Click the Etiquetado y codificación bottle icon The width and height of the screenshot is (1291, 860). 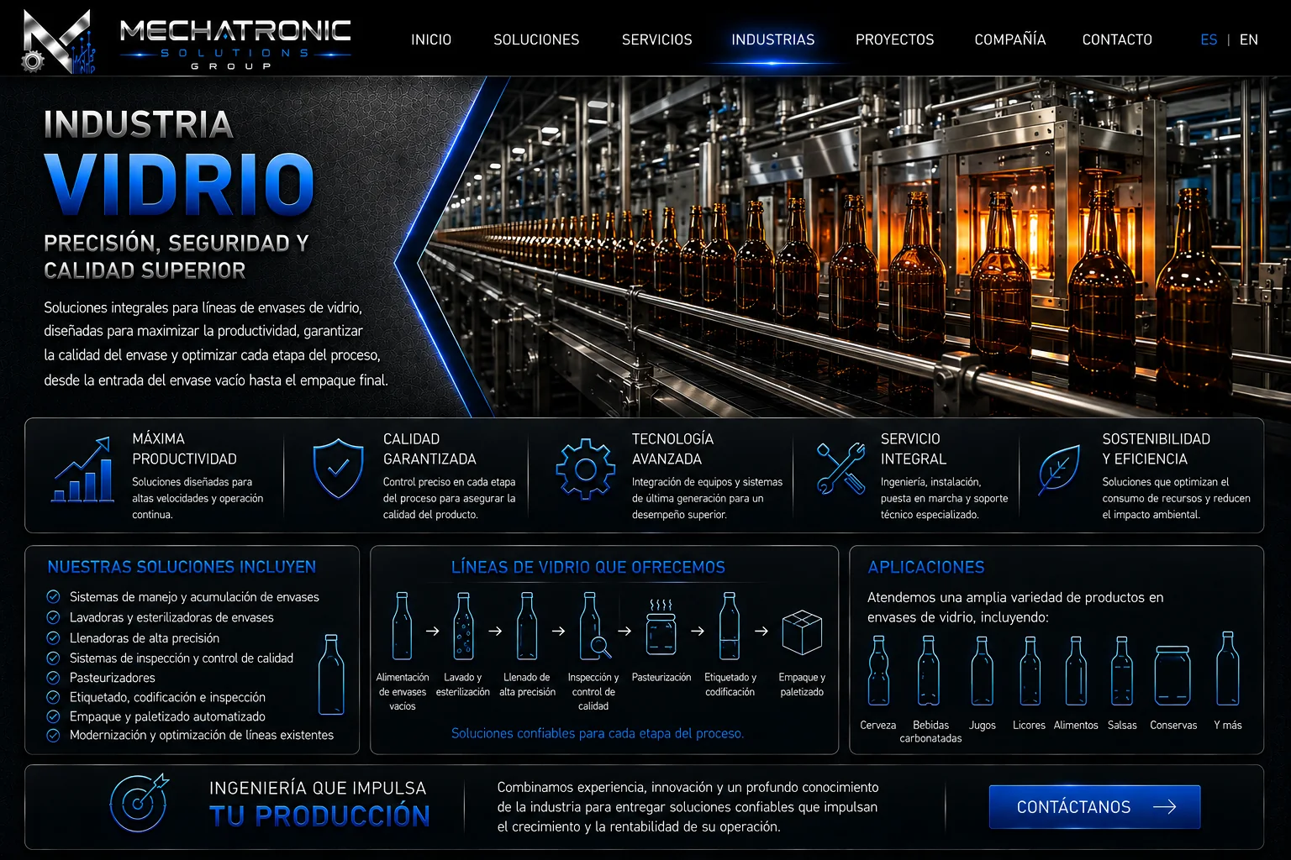click(730, 627)
